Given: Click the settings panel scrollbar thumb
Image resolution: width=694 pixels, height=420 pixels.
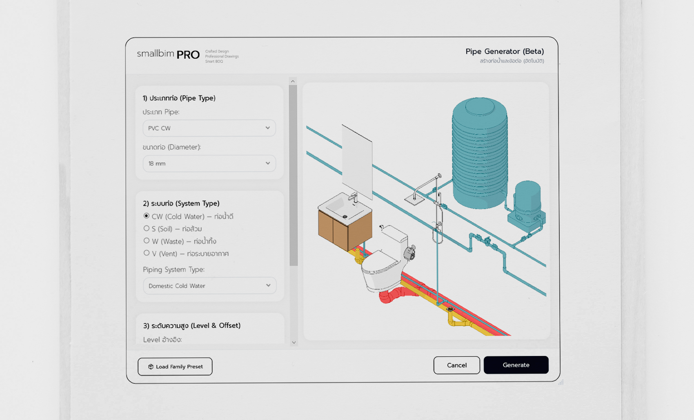Looking at the screenshot, I should point(293,175).
